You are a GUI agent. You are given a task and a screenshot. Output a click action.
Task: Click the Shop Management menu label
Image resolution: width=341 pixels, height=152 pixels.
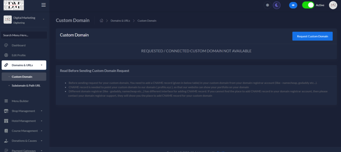(x=23, y=111)
